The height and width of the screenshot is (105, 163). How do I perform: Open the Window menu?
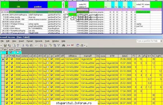[55, 41]
